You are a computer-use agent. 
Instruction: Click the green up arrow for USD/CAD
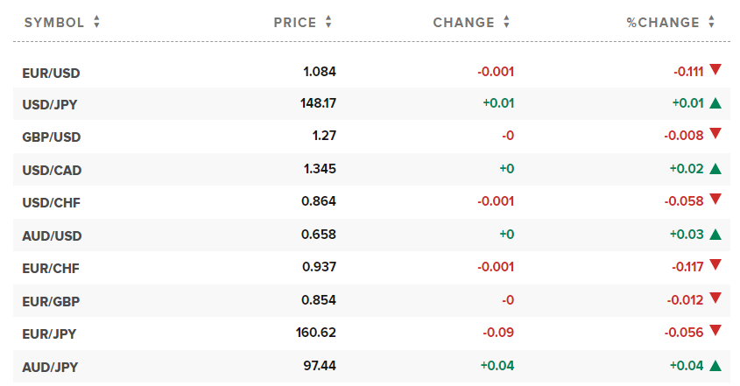click(715, 169)
